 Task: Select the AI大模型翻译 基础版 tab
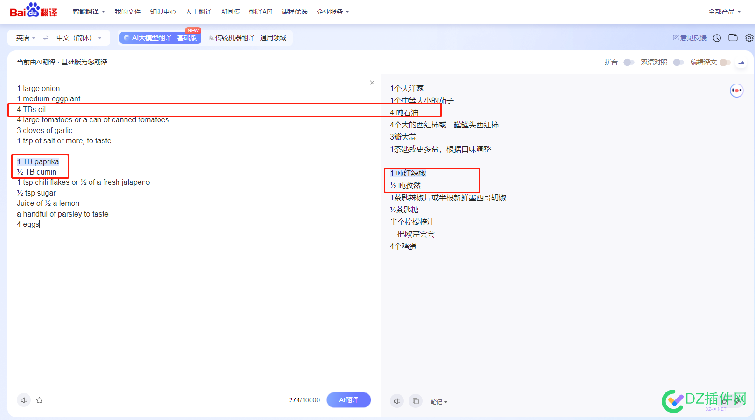click(160, 38)
